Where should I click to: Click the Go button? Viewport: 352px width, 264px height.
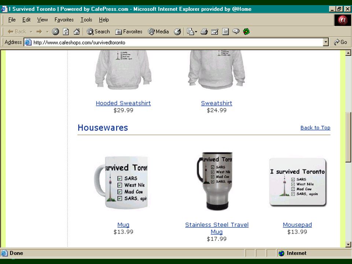pyautogui.click(x=340, y=42)
